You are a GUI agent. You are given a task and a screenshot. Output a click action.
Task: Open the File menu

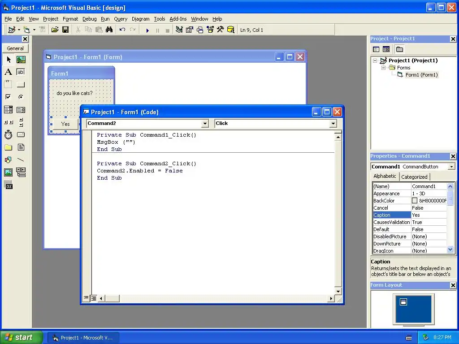(8, 19)
